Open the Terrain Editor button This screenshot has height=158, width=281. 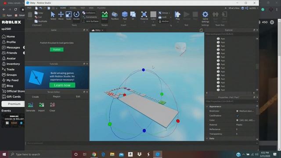click(x=104, y=16)
